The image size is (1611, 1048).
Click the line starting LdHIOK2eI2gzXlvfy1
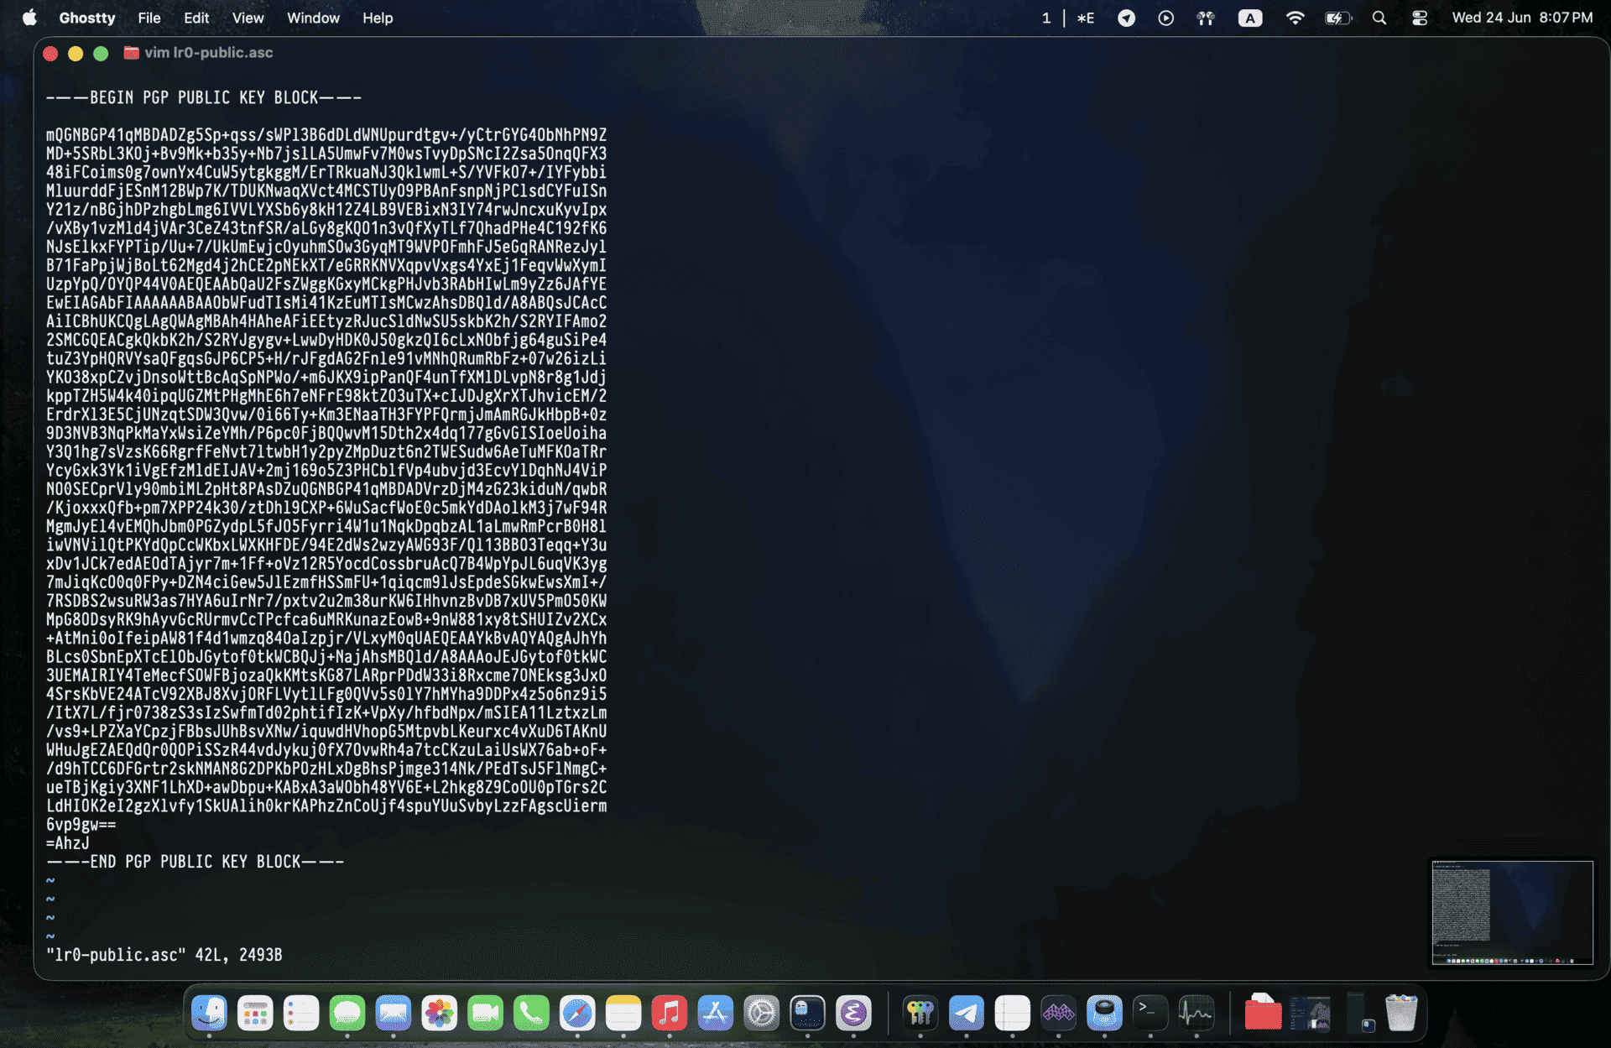pos(326,806)
